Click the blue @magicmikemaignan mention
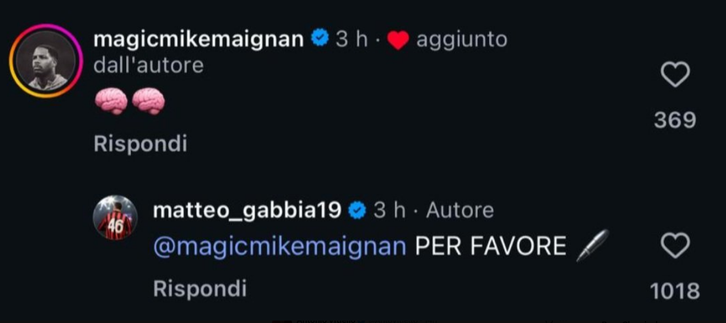 [x=280, y=246]
